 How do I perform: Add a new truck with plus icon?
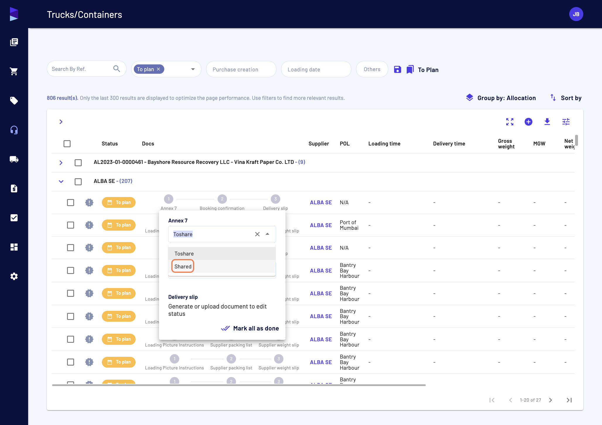(529, 122)
